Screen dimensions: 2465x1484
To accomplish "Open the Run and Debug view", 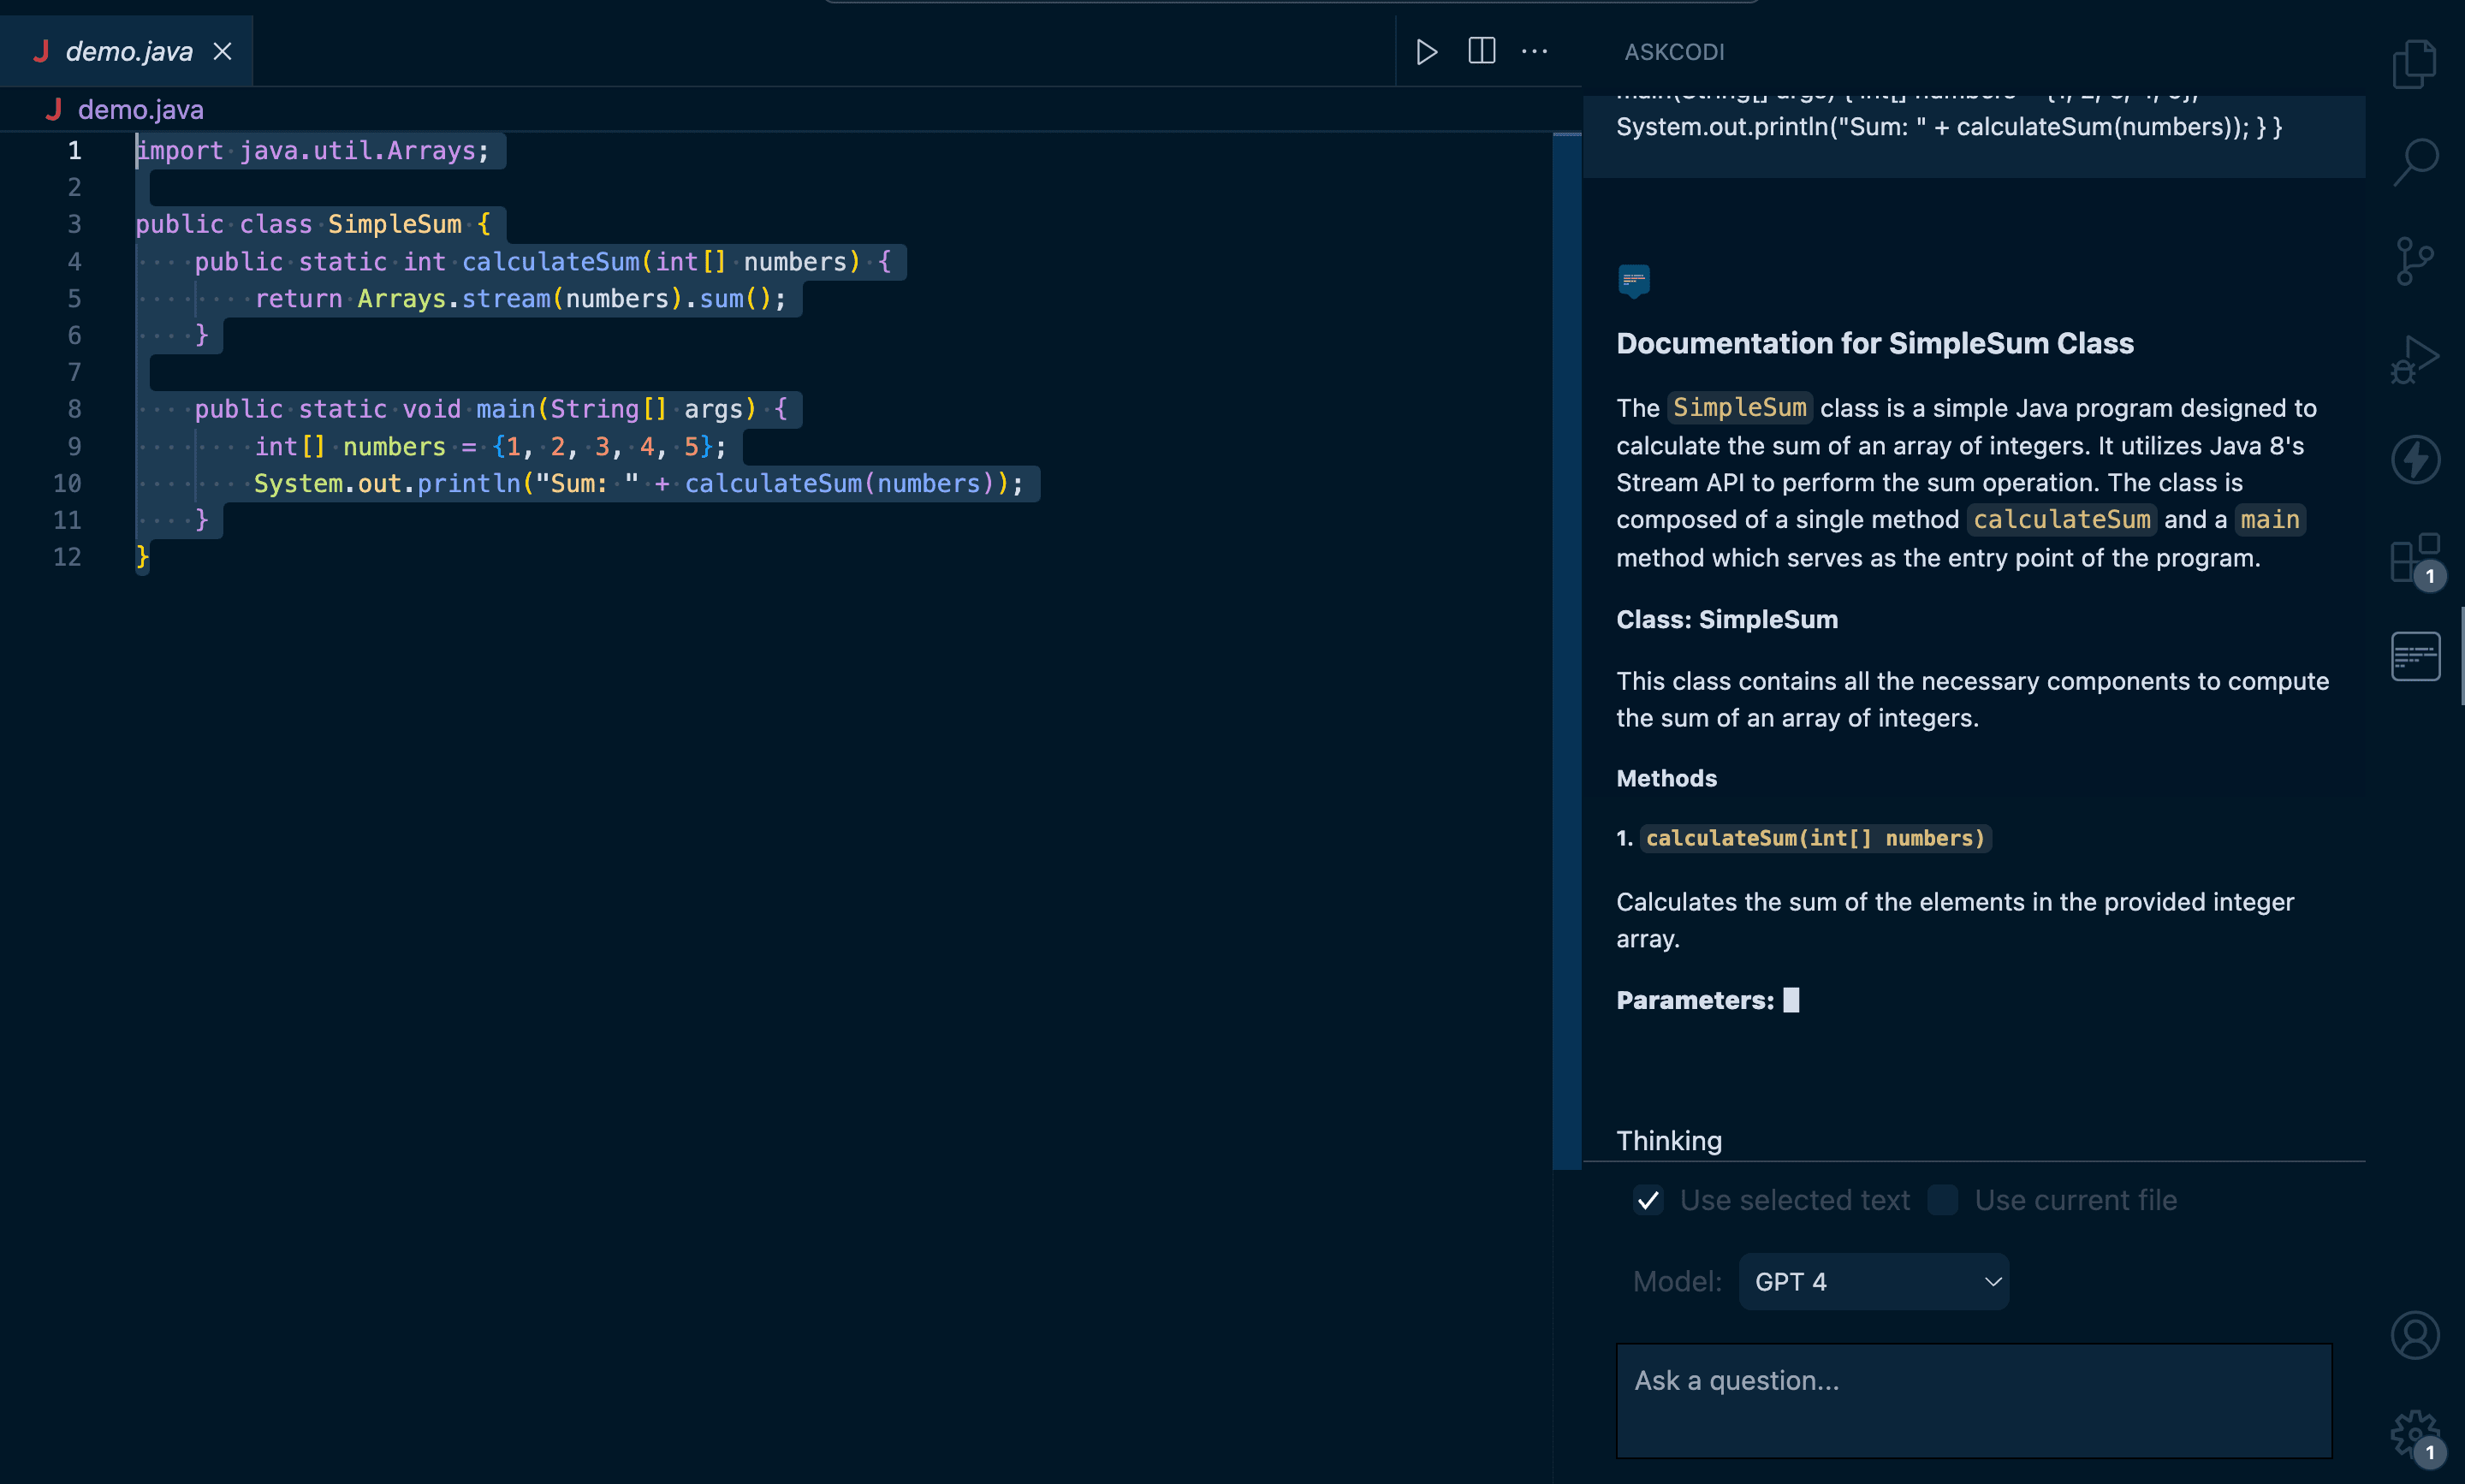I will click(x=2414, y=359).
